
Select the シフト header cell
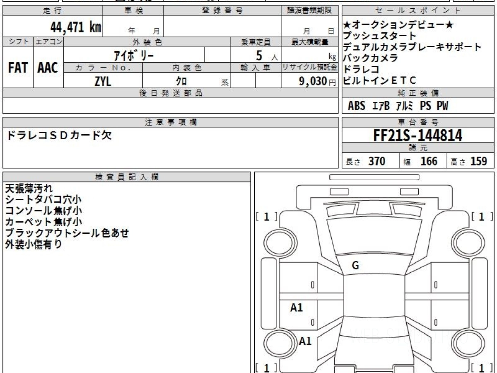pos(18,42)
